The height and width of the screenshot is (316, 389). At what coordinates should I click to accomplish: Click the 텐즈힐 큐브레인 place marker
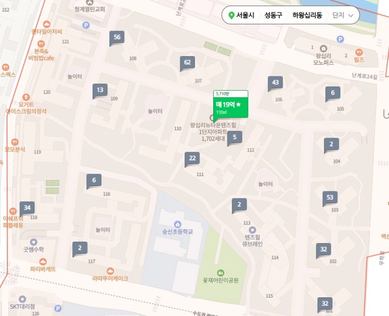[252, 230]
